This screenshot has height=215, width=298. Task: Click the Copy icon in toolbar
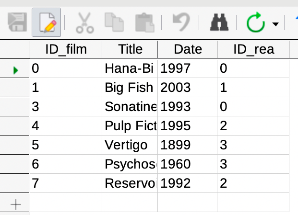coord(114,22)
